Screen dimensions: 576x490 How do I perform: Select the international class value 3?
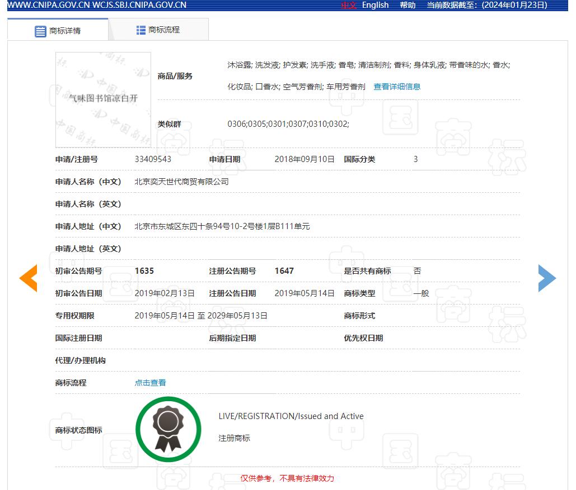pyautogui.click(x=415, y=159)
